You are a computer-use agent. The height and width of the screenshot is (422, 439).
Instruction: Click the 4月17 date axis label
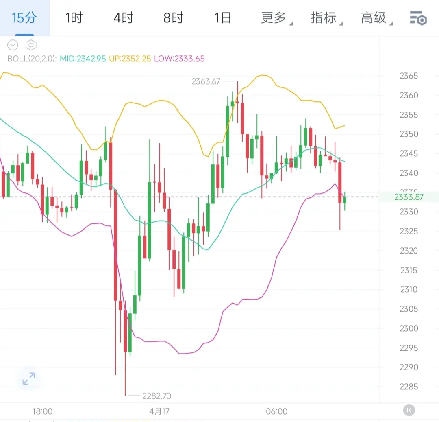[159, 411]
